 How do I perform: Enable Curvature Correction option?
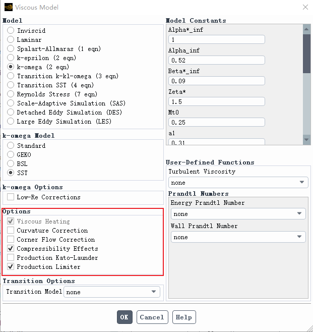tap(11, 231)
